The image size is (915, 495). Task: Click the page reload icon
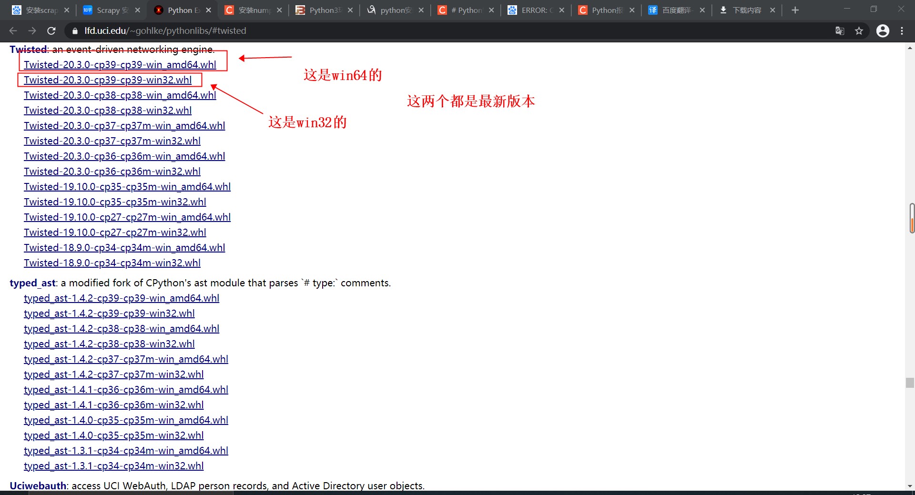coord(51,30)
